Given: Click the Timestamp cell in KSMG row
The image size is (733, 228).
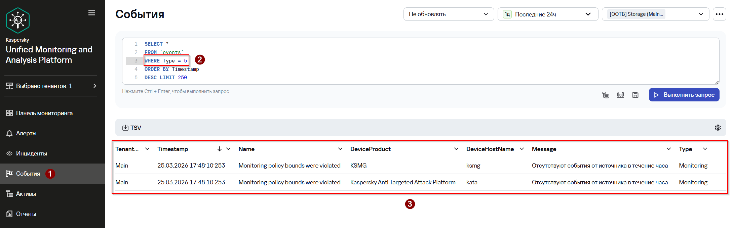Looking at the screenshot, I should 191,166.
